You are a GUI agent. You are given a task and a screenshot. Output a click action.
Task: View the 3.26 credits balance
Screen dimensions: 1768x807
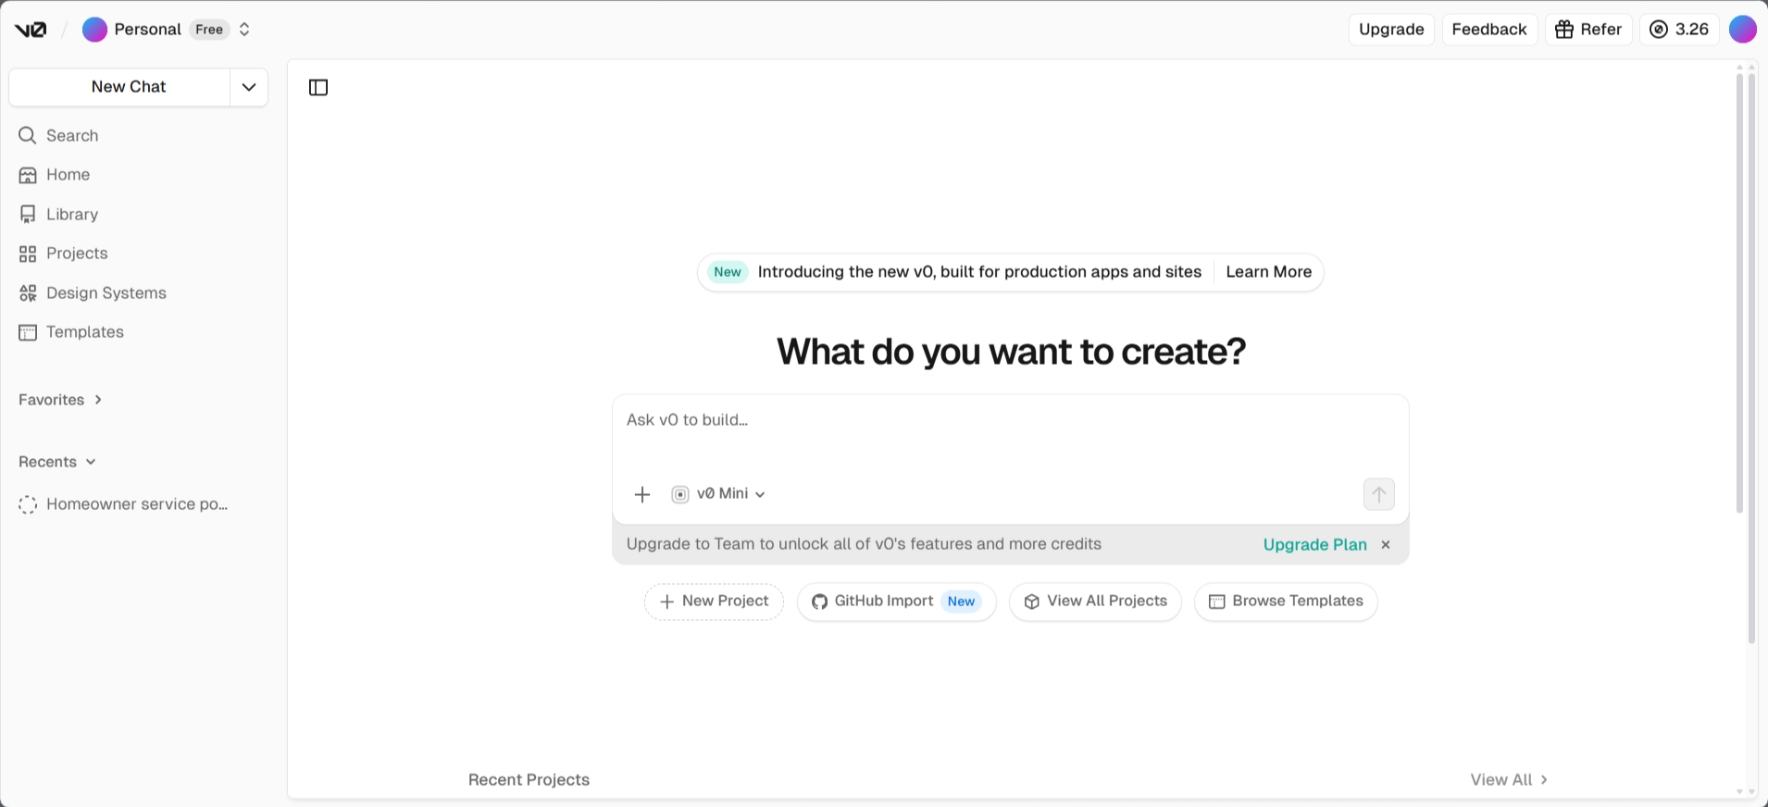tap(1679, 30)
